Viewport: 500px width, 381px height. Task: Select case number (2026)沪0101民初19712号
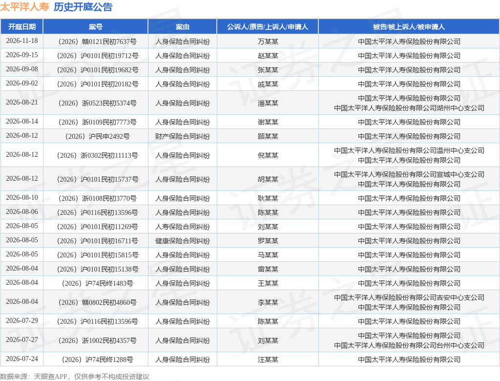point(97,56)
